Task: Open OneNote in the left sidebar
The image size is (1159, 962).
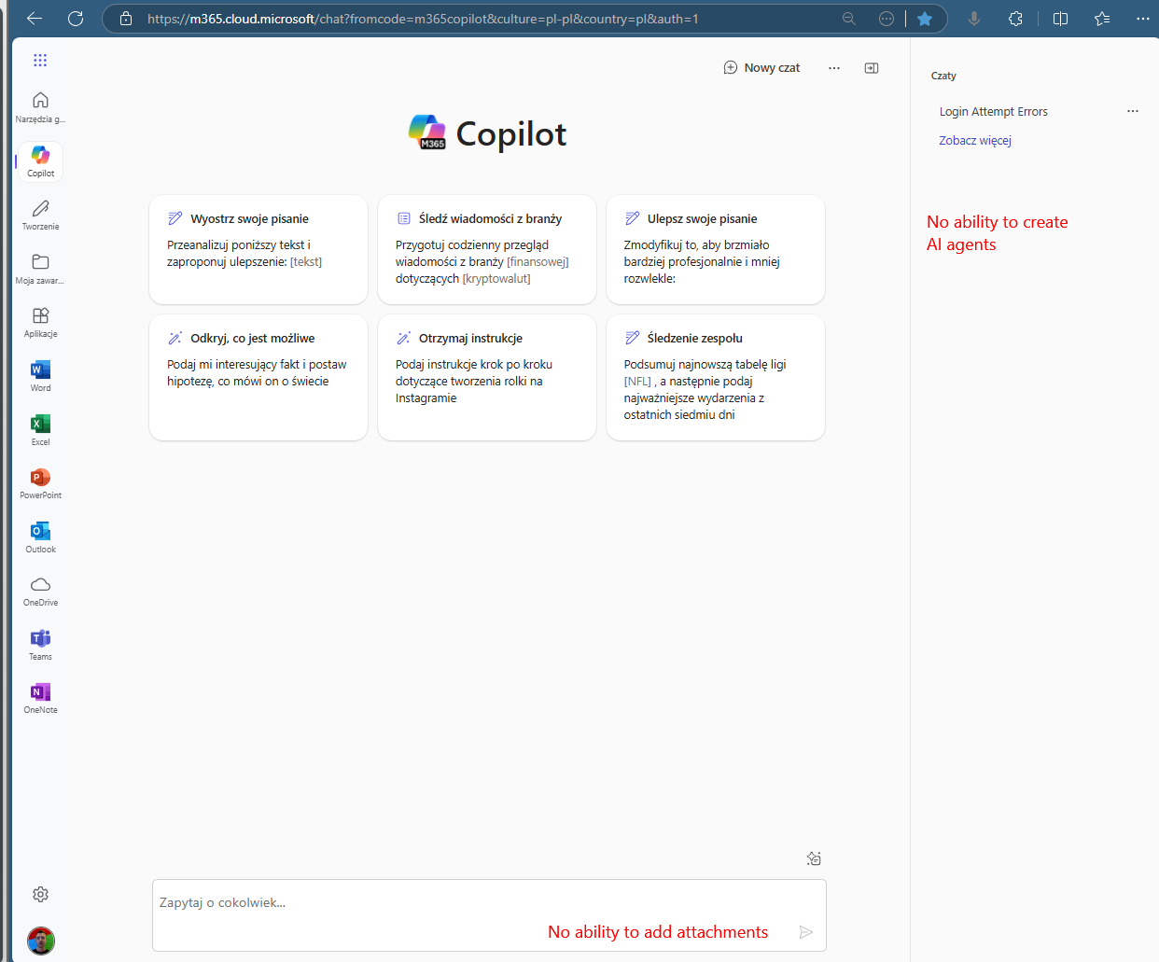Action: pyautogui.click(x=40, y=697)
